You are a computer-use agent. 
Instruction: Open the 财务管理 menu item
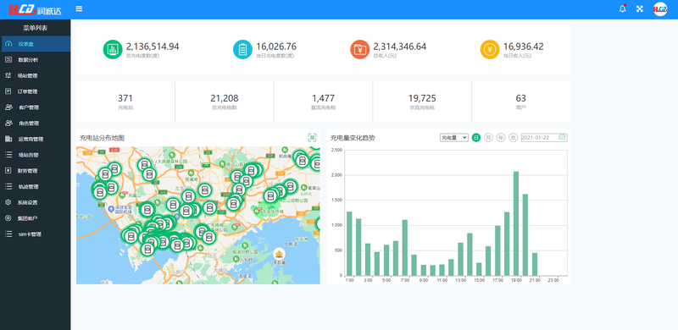(35, 171)
